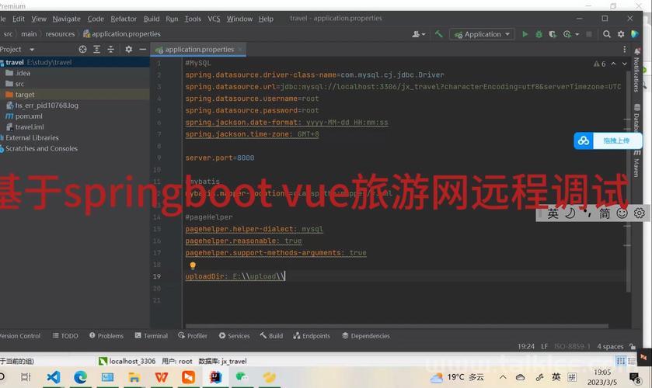Click the 4 spaces indent setting
The width and height of the screenshot is (652, 388).
[610, 346]
